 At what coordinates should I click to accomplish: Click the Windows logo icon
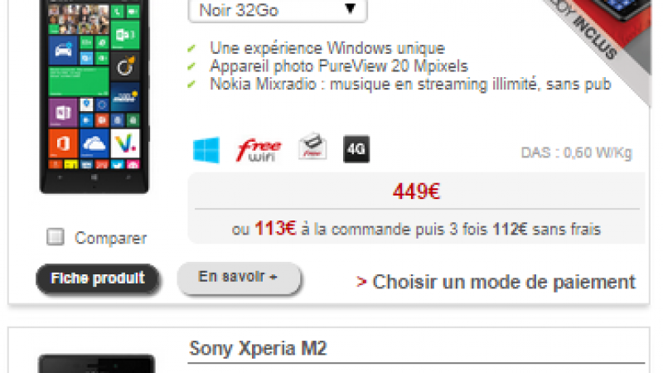coord(206,150)
